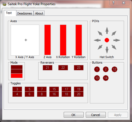Screen dimensions: 132x122
Task: Click the Cancel button
Action: pos(96,115)
